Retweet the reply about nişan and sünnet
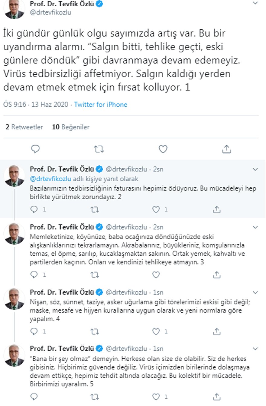266x406 pixels. [96, 331]
